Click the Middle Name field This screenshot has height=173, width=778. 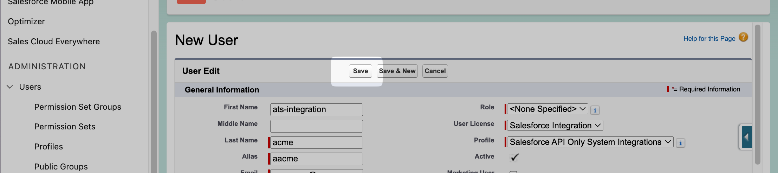tap(316, 126)
